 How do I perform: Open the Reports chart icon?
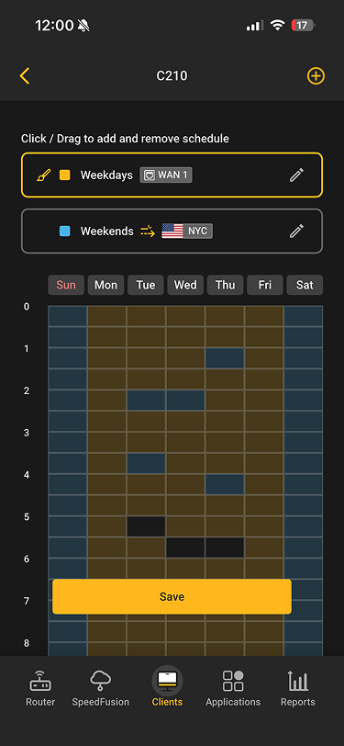[298, 681]
